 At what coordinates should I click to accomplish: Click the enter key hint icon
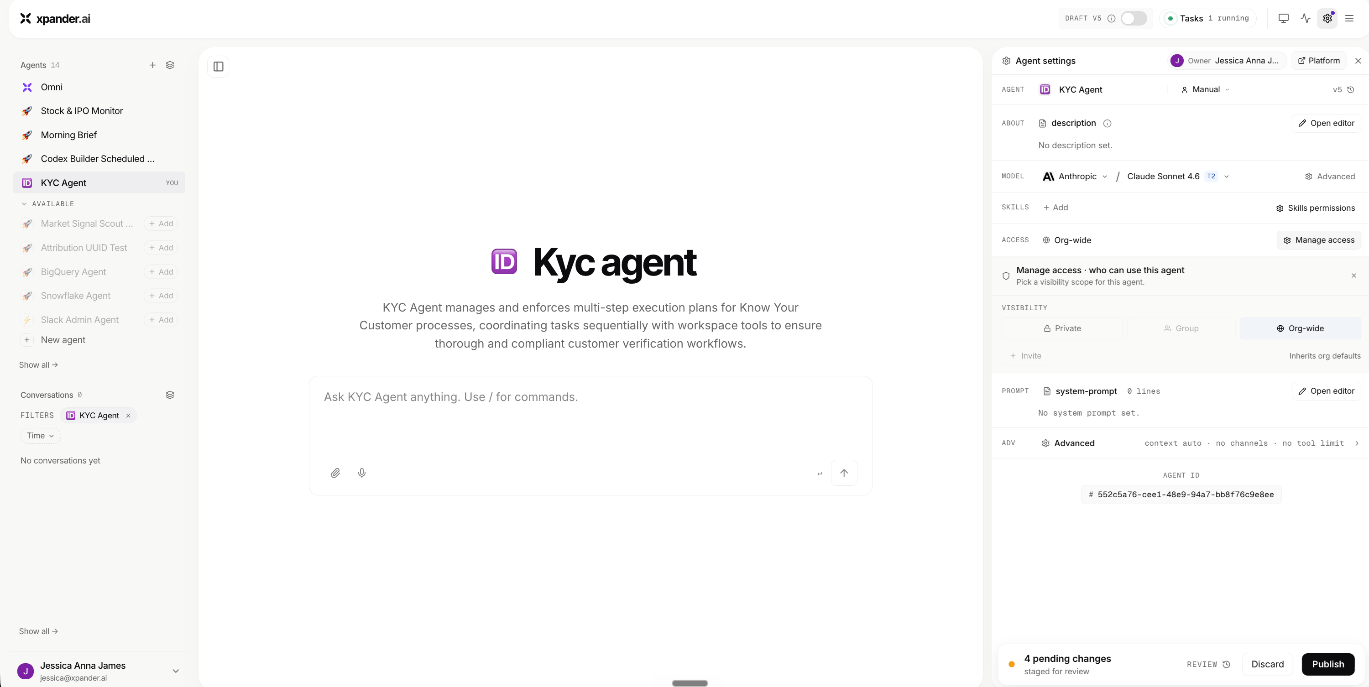point(820,474)
